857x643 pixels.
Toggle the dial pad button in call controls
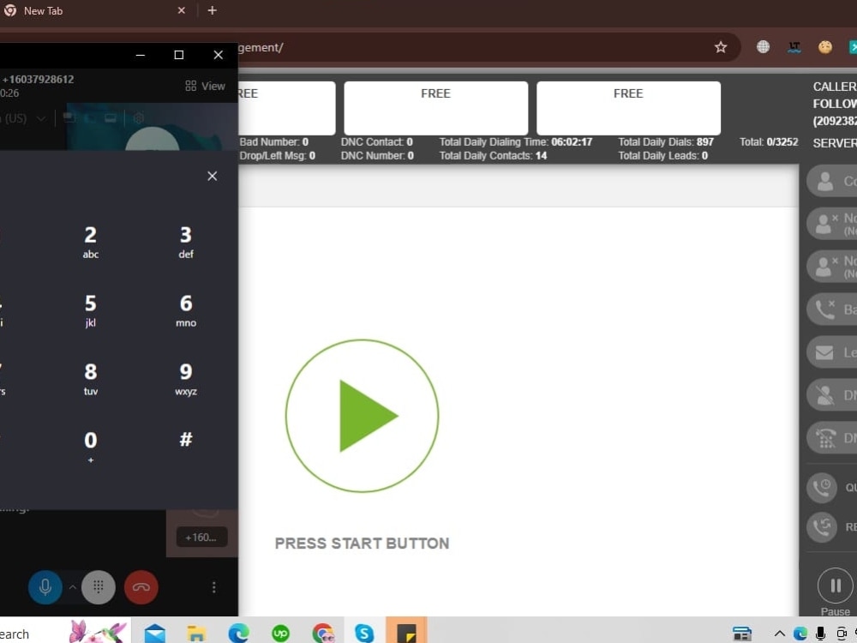point(99,587)
